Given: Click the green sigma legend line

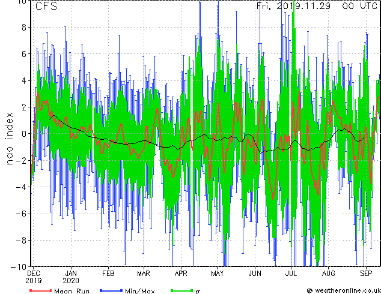Looking at the screenshot, I should [181, 290].
